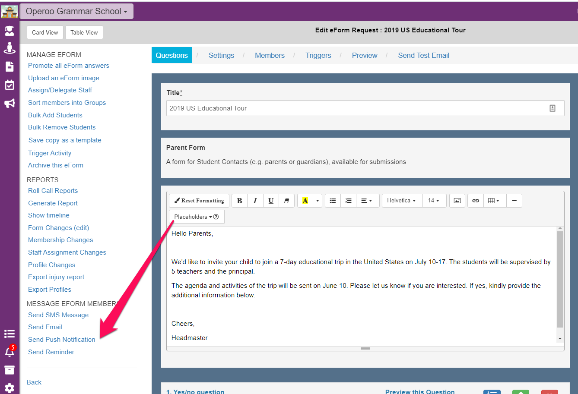The width and height of the screenshot is (578, 394).
Task: Toggle the unordered bullet list
Action: [333, 201]
